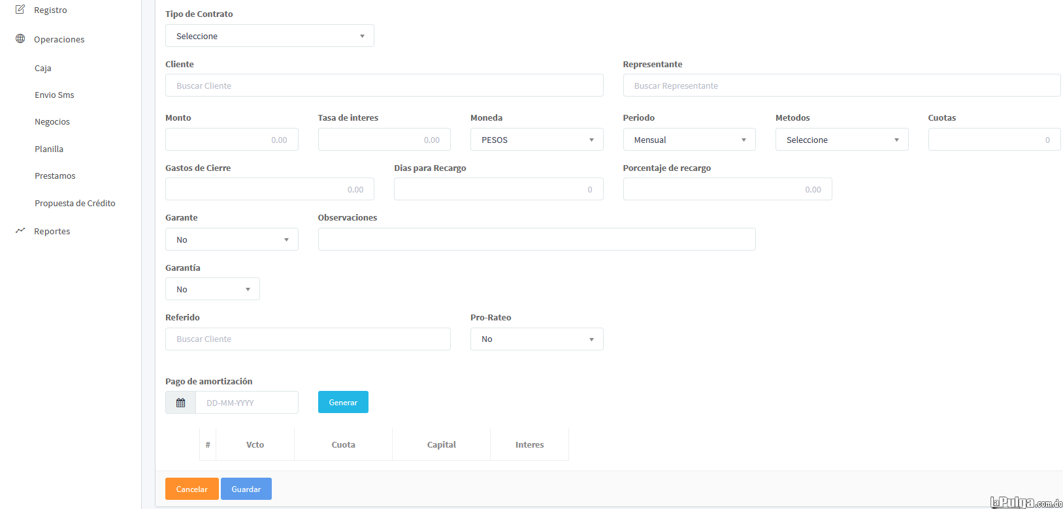Navigate to Negocios
Screen dimensions: 1063x509
[52, 122]
